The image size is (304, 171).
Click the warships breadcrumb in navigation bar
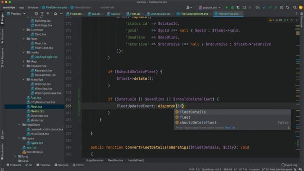tap(9, 8)
